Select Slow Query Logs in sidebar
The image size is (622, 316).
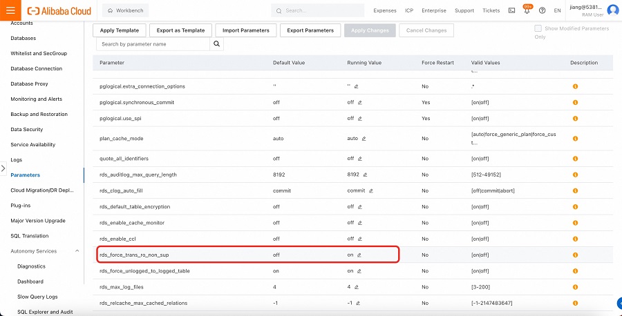tap(38, 297)
